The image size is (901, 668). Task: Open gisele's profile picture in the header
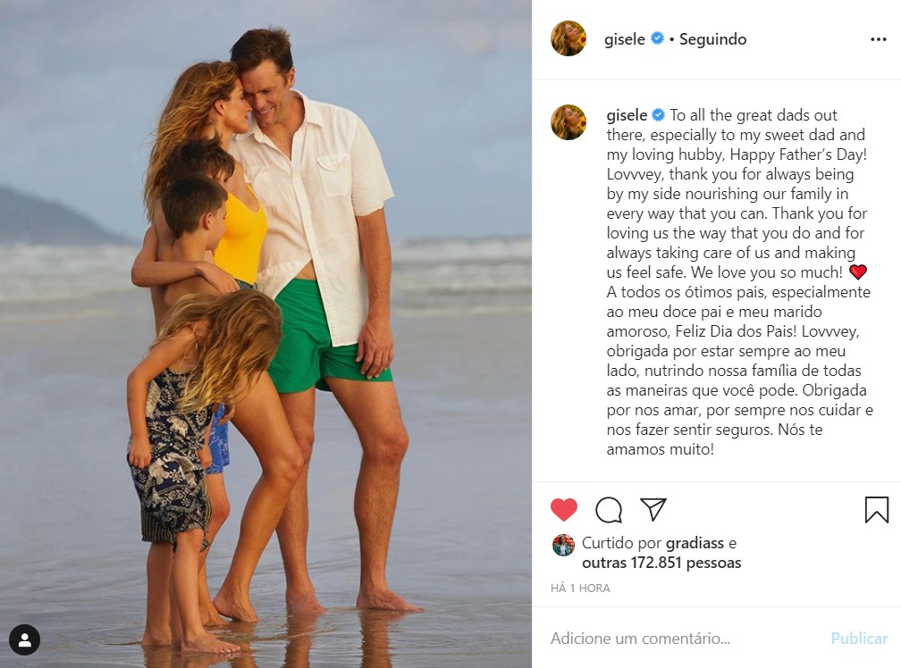coord(568,38)
